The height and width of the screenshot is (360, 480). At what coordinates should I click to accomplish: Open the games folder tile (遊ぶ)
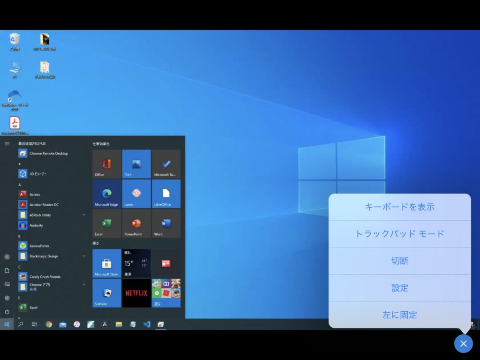tap(166, 293)
